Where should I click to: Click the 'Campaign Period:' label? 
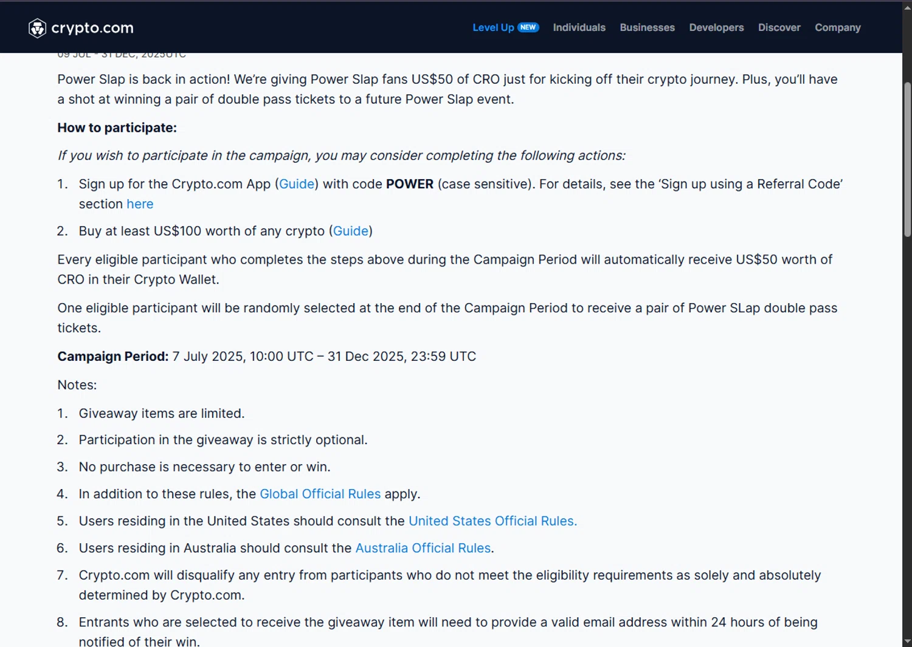coord(113,357)
